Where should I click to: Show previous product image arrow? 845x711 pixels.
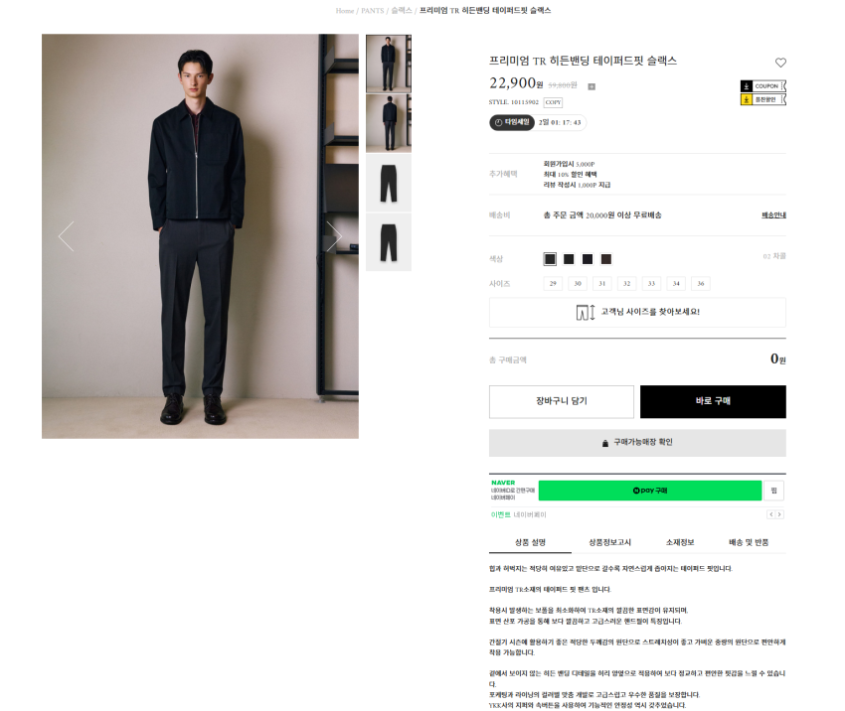point(67,236)
